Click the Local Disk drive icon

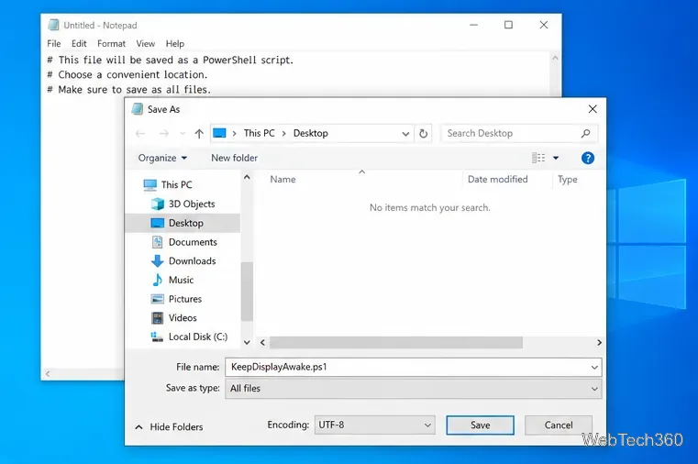157,337
